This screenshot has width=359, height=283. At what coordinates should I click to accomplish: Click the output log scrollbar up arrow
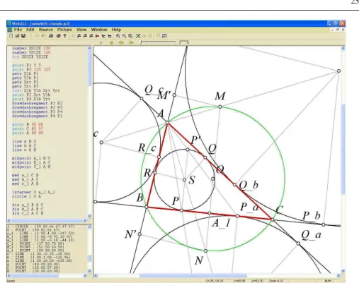pyautogui.click(x=89, y=227)
